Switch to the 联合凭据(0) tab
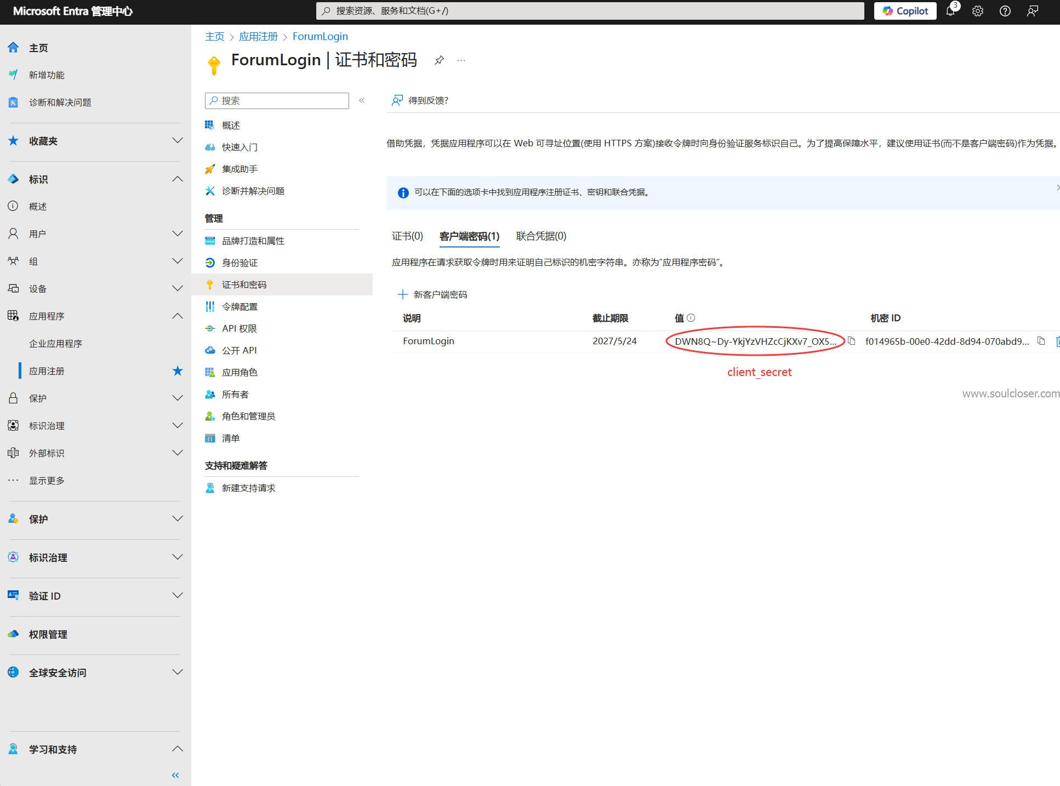Viewport: 1060px width, 786px height. pyautogui.click(x=541, y=236)
